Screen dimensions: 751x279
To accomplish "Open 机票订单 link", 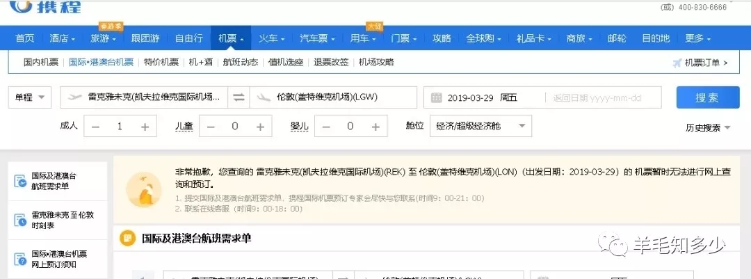I will (706, 63).
